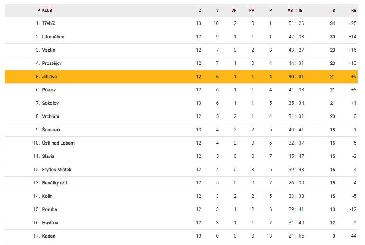Image resolution: width=365 pixels, height=245 pixels.
Task: Open the Litoměřice team link
Action: [53, 37]
